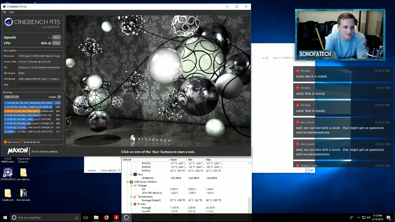This screenshot has width=395, height=222.
Task: Click the Cinebench R15 logo sphere icon
Action: pyautogui.click(x=9, y=22)
